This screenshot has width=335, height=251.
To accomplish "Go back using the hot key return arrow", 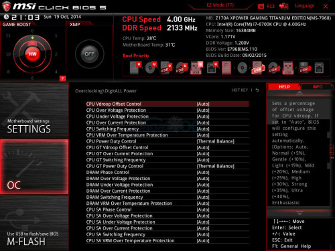I will click(257, 90).
